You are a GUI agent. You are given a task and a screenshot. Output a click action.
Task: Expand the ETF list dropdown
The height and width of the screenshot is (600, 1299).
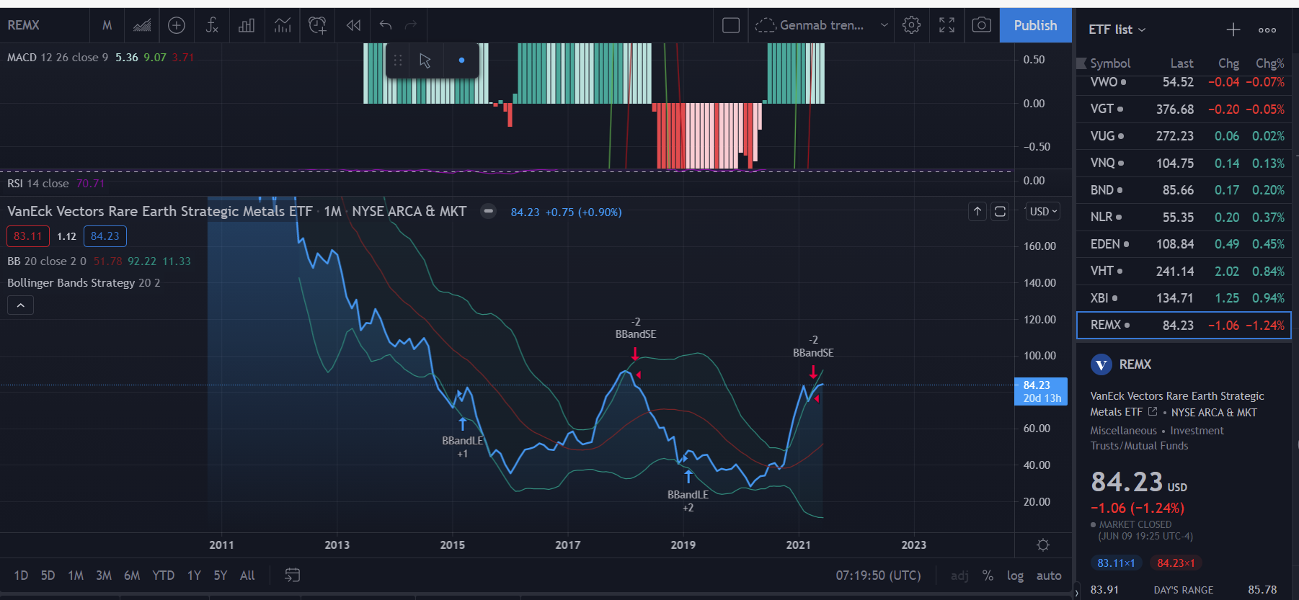1117,30
